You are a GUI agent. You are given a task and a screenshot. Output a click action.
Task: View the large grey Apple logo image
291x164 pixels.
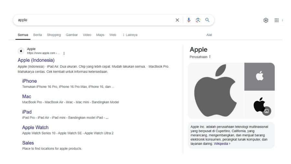(216, 90)
